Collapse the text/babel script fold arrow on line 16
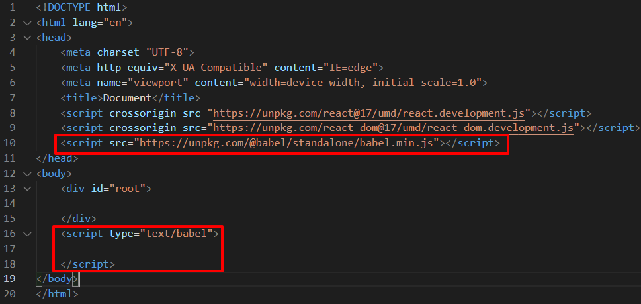This screenshot has height=304, width=641. [x=27, y=234]
